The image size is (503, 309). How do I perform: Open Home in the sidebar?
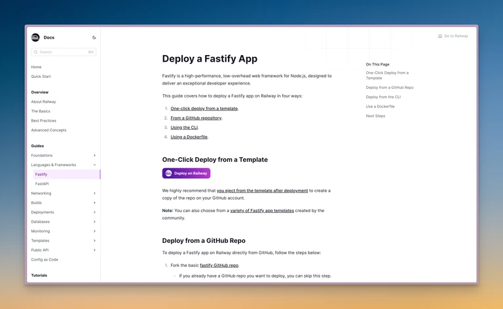coord(36,67)
